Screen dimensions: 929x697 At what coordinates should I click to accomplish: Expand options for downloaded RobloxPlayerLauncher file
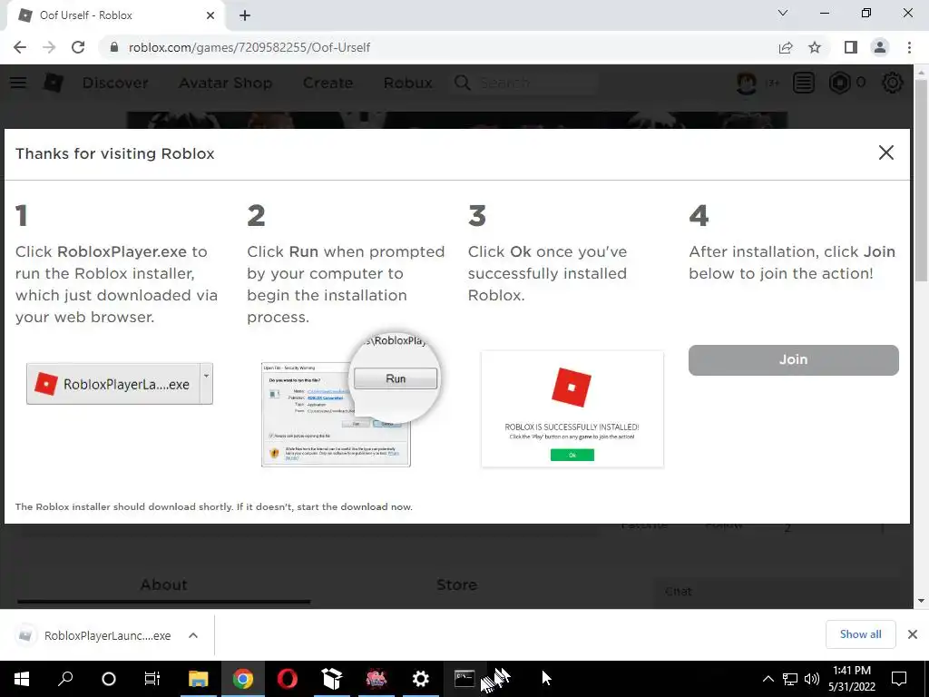(x=193, y=635)
